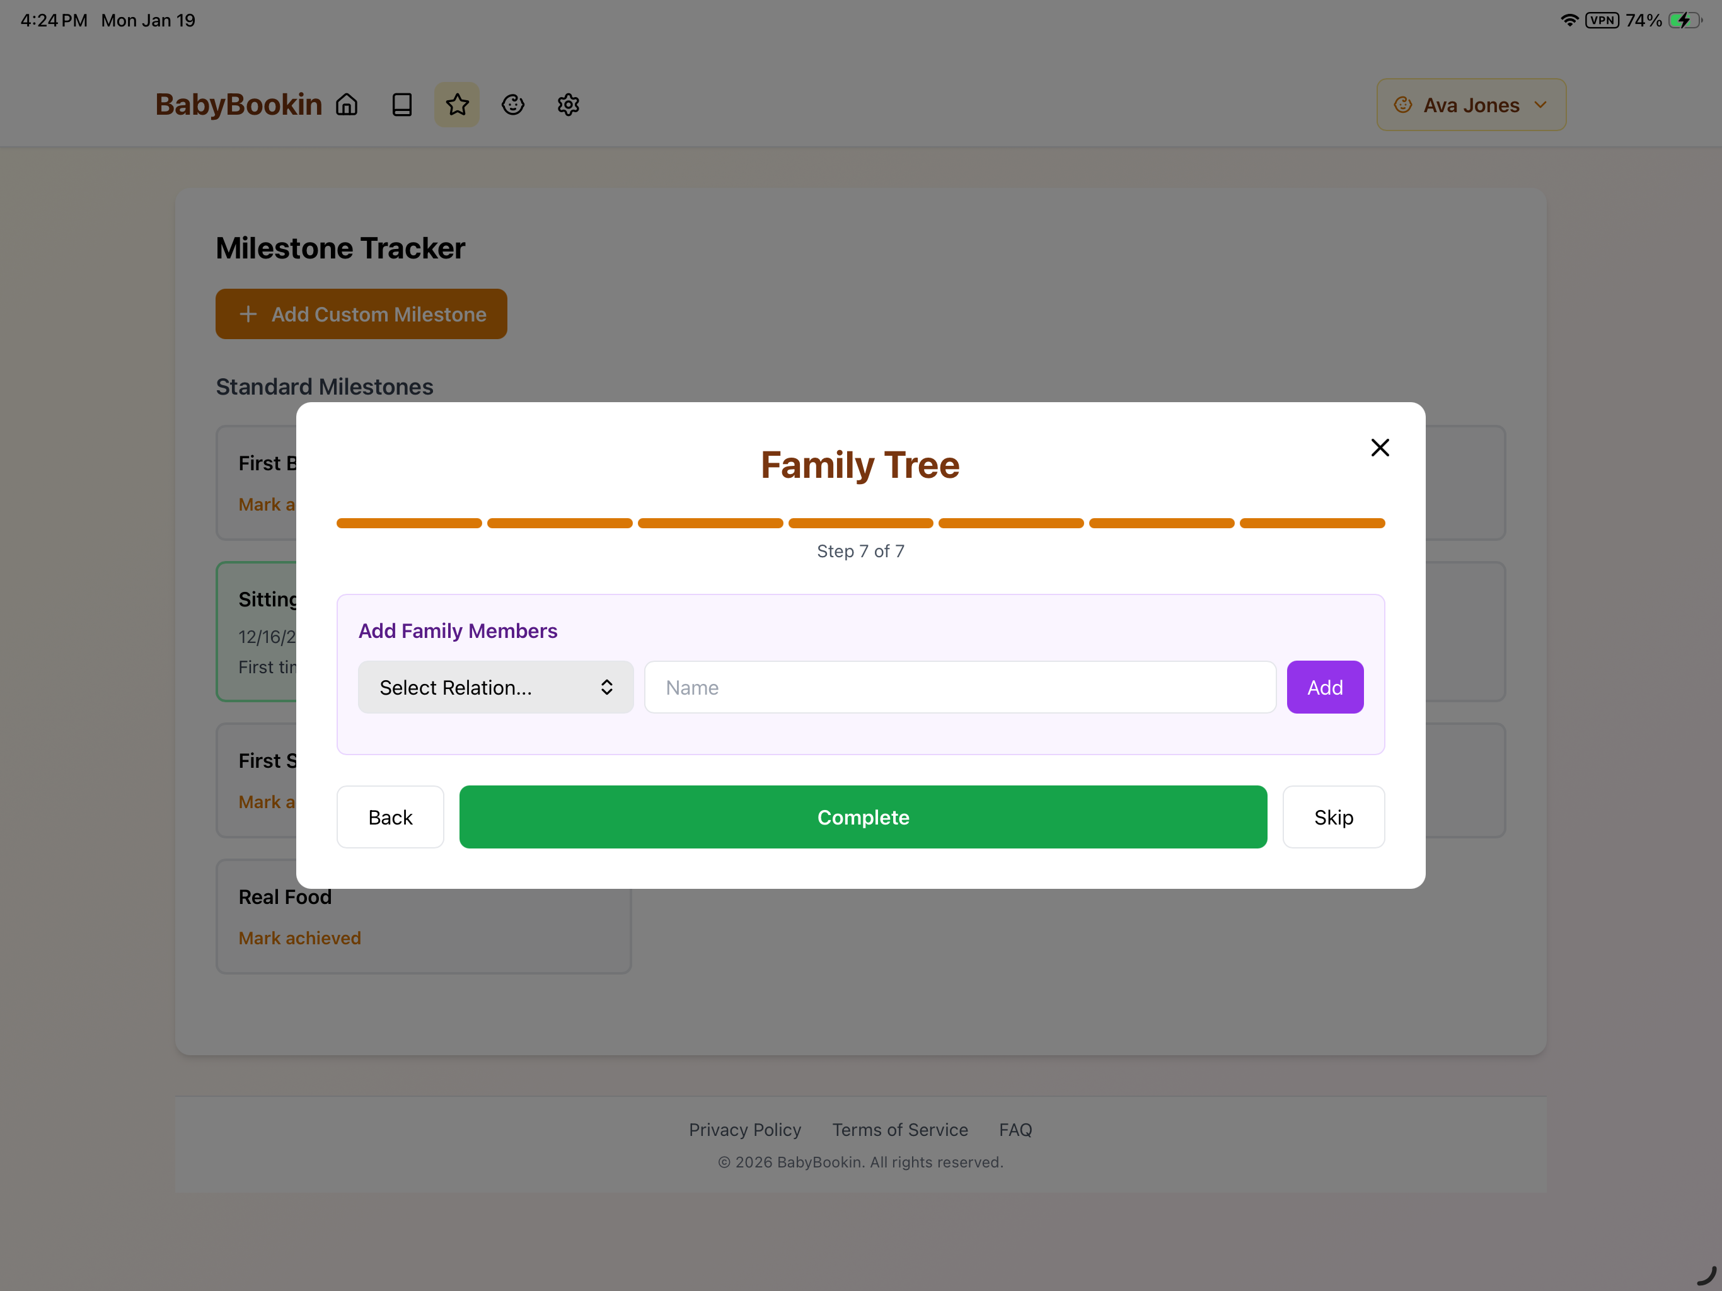The height and width of the screenshot is (1291, 1722).
Task: Open the settings gear icon
Action: (x=569, y=105)
